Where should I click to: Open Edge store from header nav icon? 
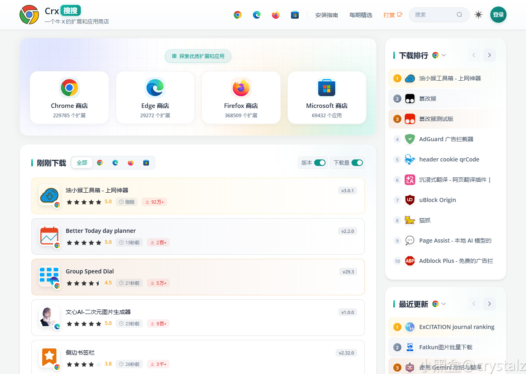pos(257,15)
